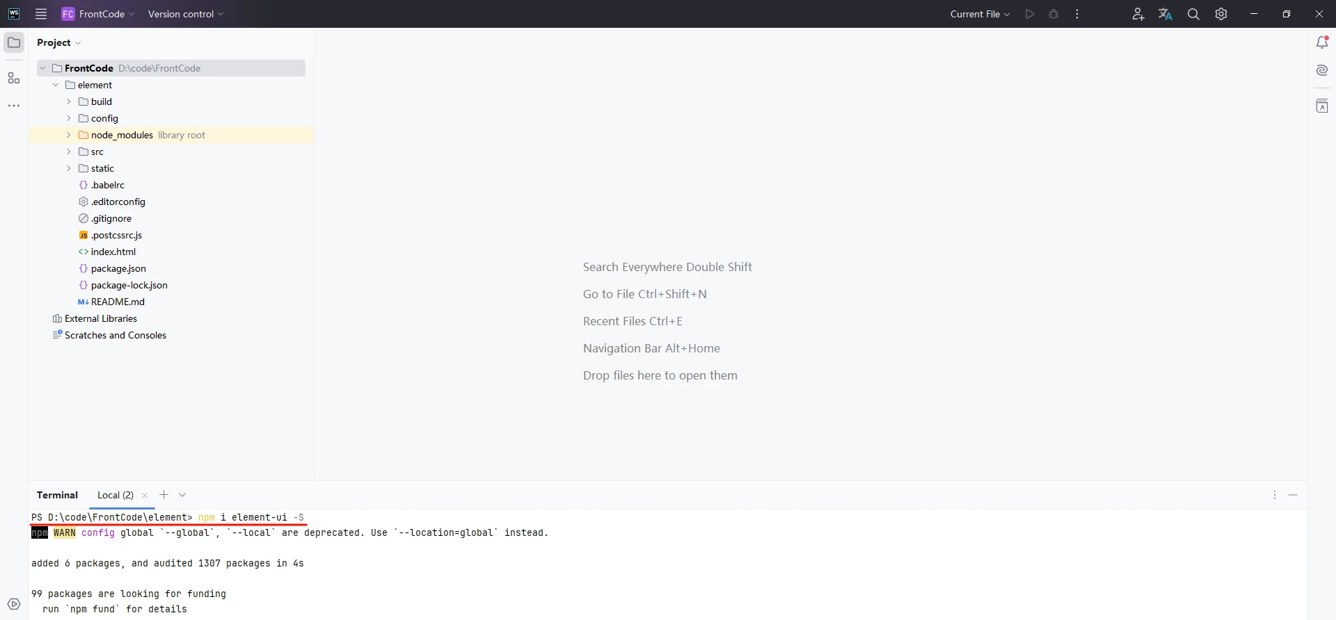Select package.json in project tree
The height and width of the screenshot is (620, 1336).
pos(118,268)
